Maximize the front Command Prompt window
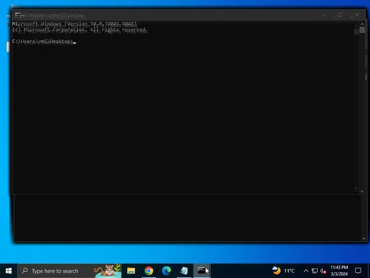Viewport: 370px width, 278px height. (x=340, y=15)
